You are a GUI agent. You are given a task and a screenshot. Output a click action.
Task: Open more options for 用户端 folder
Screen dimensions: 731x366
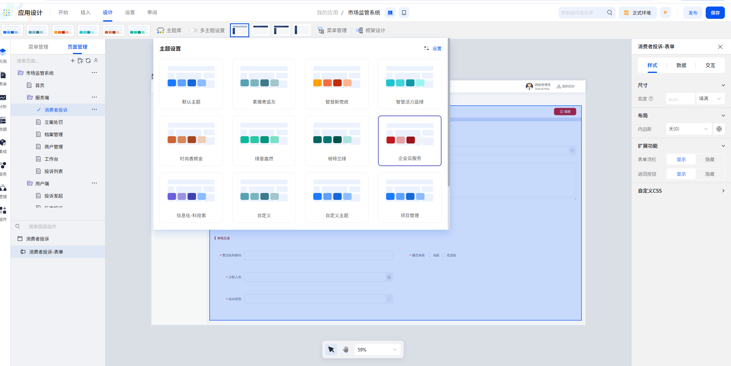(94, 183)
